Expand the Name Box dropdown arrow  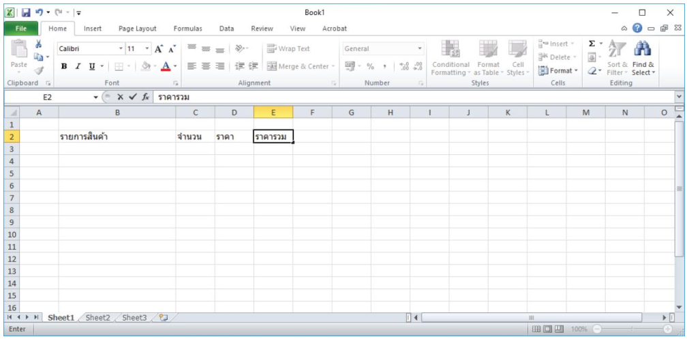[x=95, y=98]
